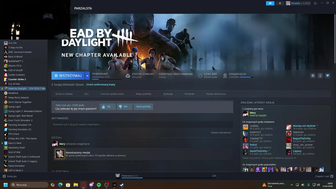This screenshot has height=189, width=336.
Task: Select Geometry Dash icon in library
Action: click(x=6, y=148)
